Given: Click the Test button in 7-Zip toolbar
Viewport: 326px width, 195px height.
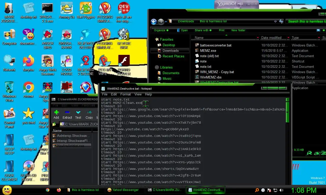Looking at the screenshot, I should pyautogui.click(x=78, y=115).
